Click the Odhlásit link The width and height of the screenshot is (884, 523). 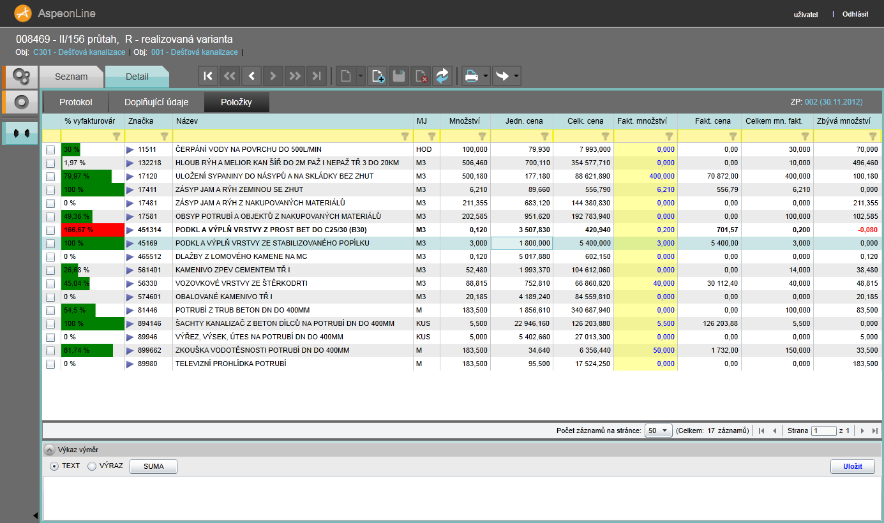coord(855,13)
